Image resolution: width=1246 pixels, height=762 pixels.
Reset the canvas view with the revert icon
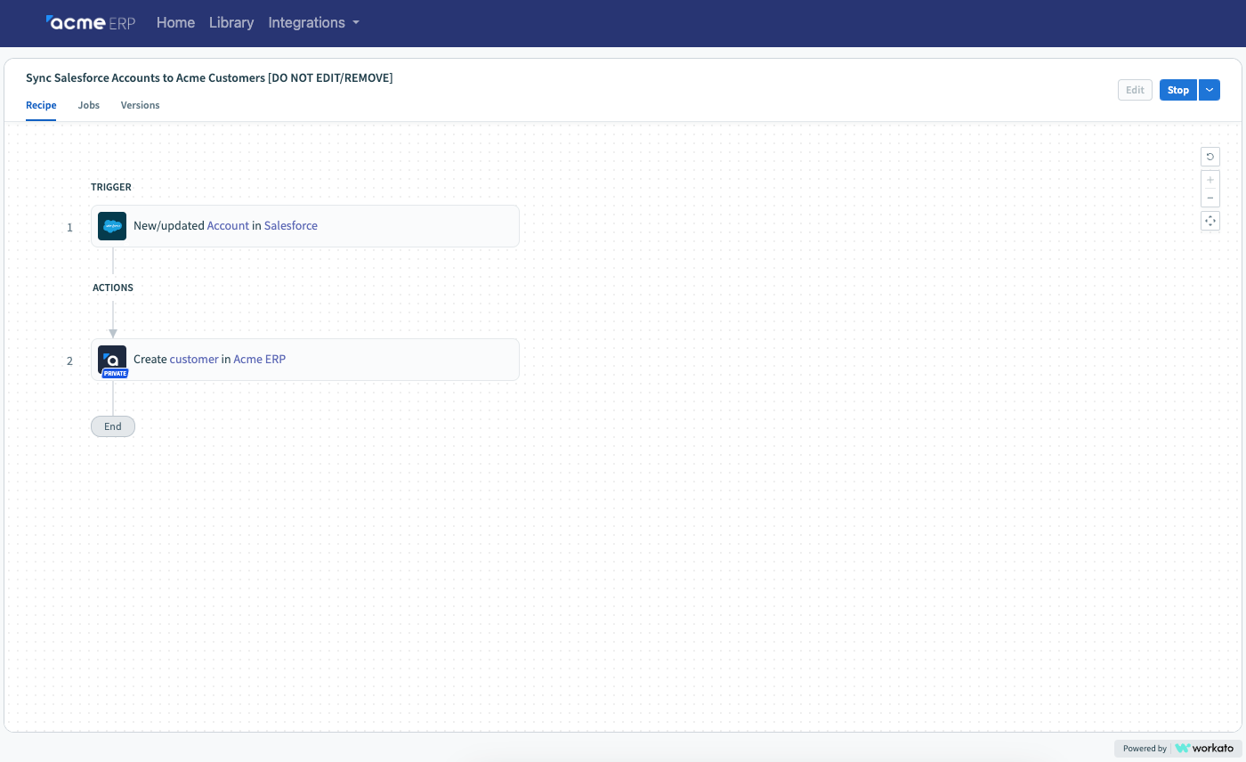click(x=1210, y=156)
